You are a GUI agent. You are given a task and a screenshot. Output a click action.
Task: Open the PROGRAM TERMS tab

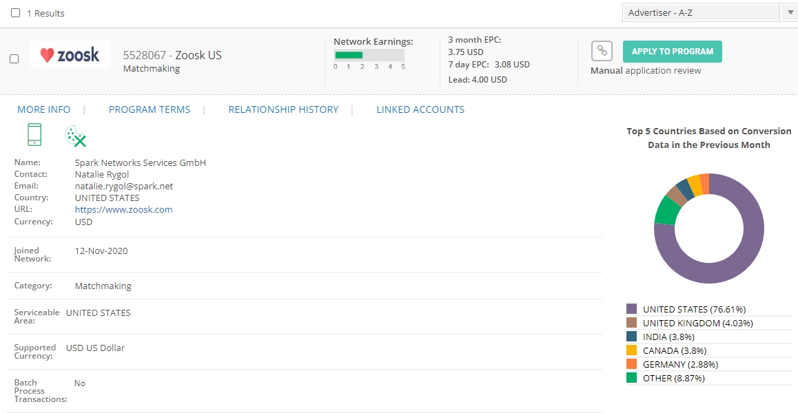(149, 109)
